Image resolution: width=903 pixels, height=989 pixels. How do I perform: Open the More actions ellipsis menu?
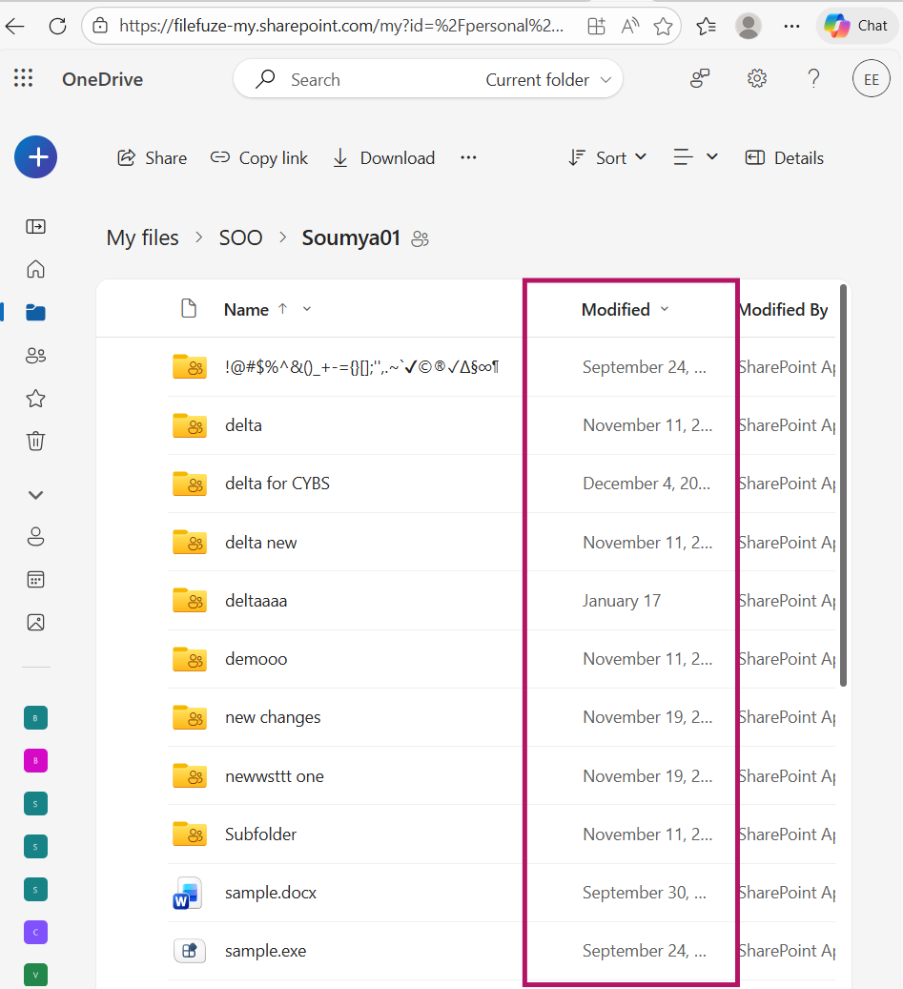click(467, 157)
